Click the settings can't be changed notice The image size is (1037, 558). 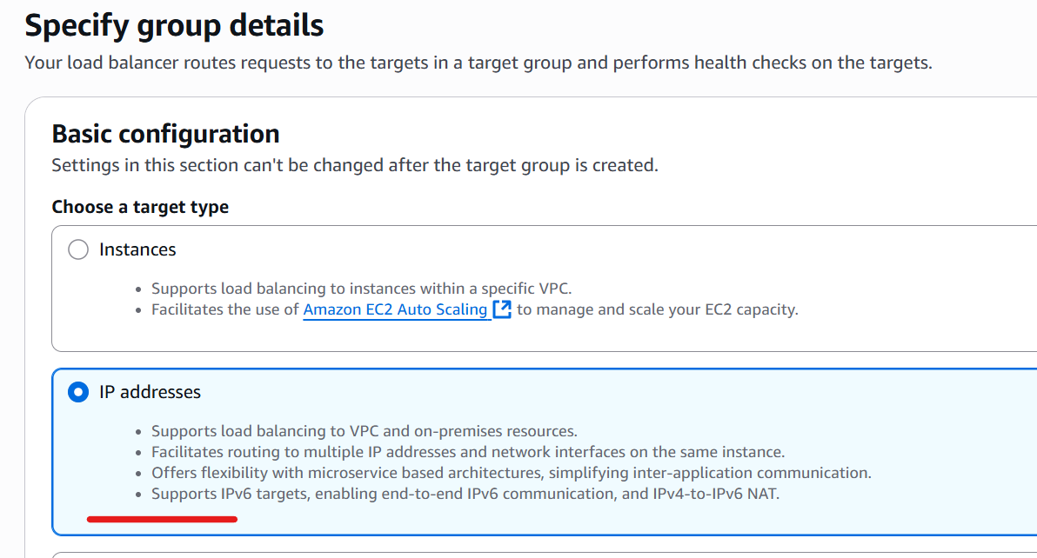click(355, 165)
